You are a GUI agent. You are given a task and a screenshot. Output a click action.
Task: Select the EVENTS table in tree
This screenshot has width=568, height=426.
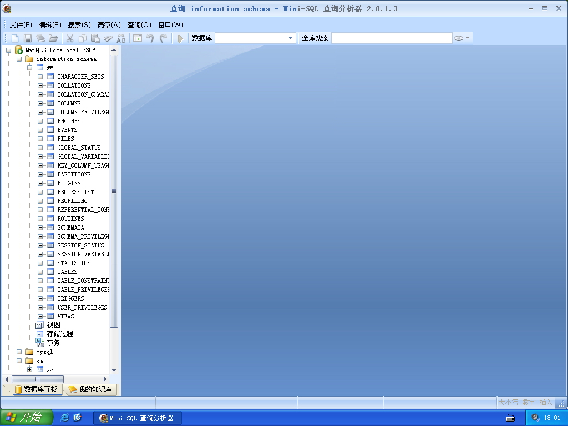pyautogui.click(x=67, y=130)
